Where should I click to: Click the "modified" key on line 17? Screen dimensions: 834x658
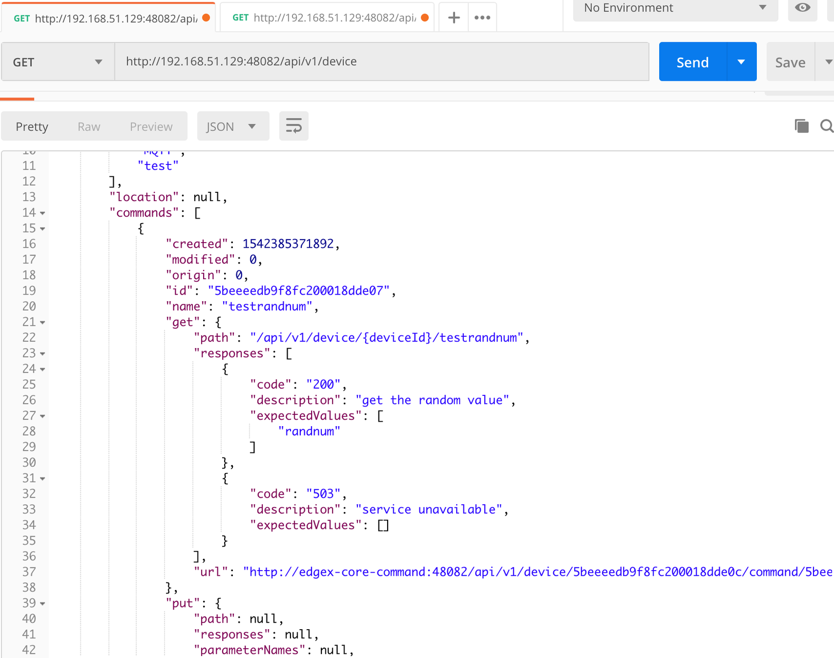coord(201,260)
